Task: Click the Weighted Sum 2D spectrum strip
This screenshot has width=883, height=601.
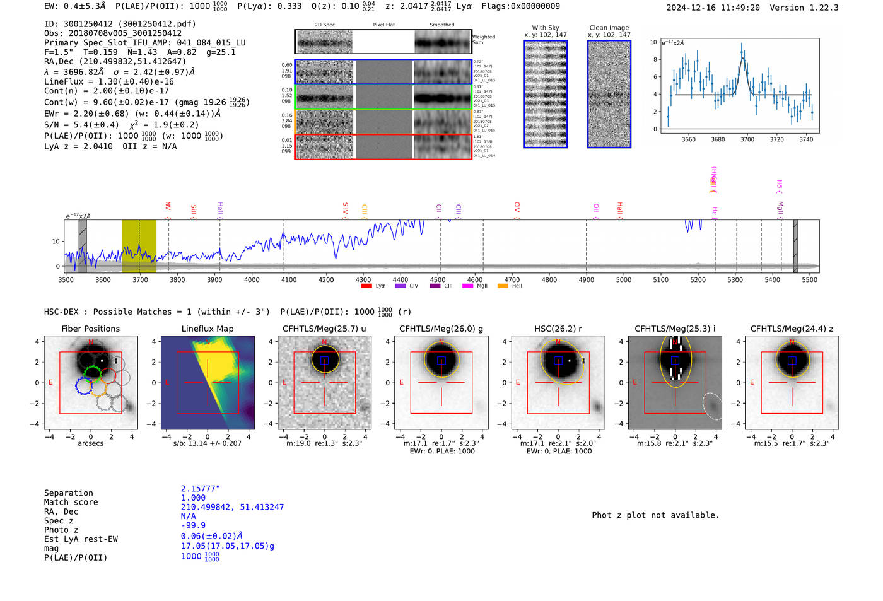Action: coord(383,42)
